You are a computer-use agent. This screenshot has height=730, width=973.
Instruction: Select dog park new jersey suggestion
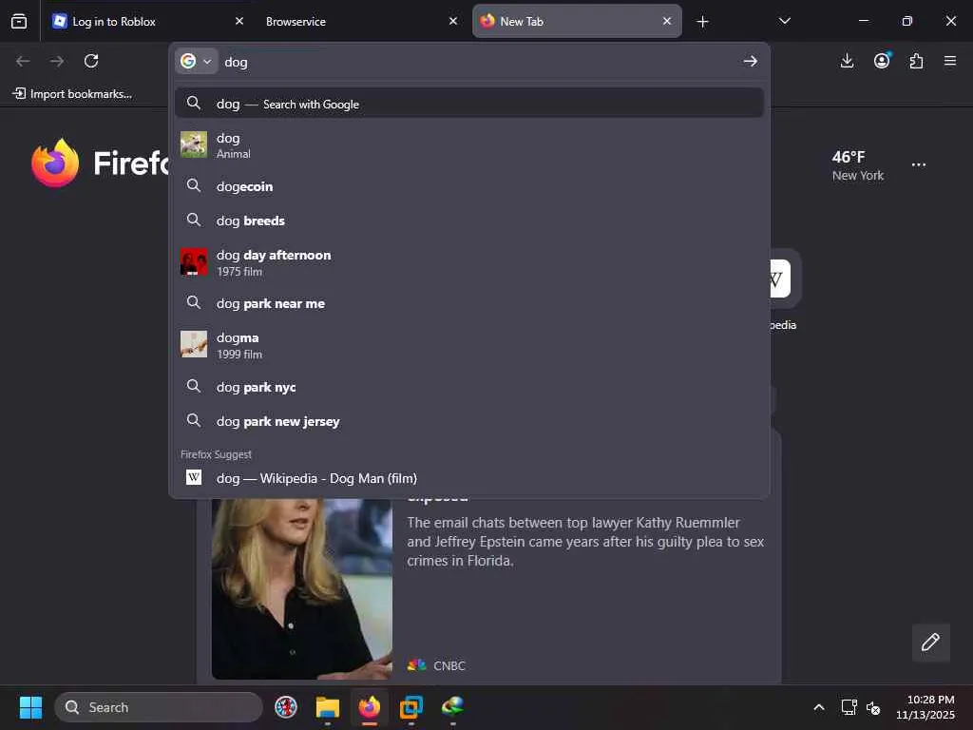tap(469, 421)
